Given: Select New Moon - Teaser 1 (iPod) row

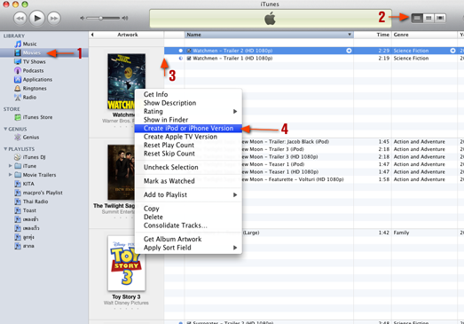Looking at the screenshot, I should (x=352, y=164).
